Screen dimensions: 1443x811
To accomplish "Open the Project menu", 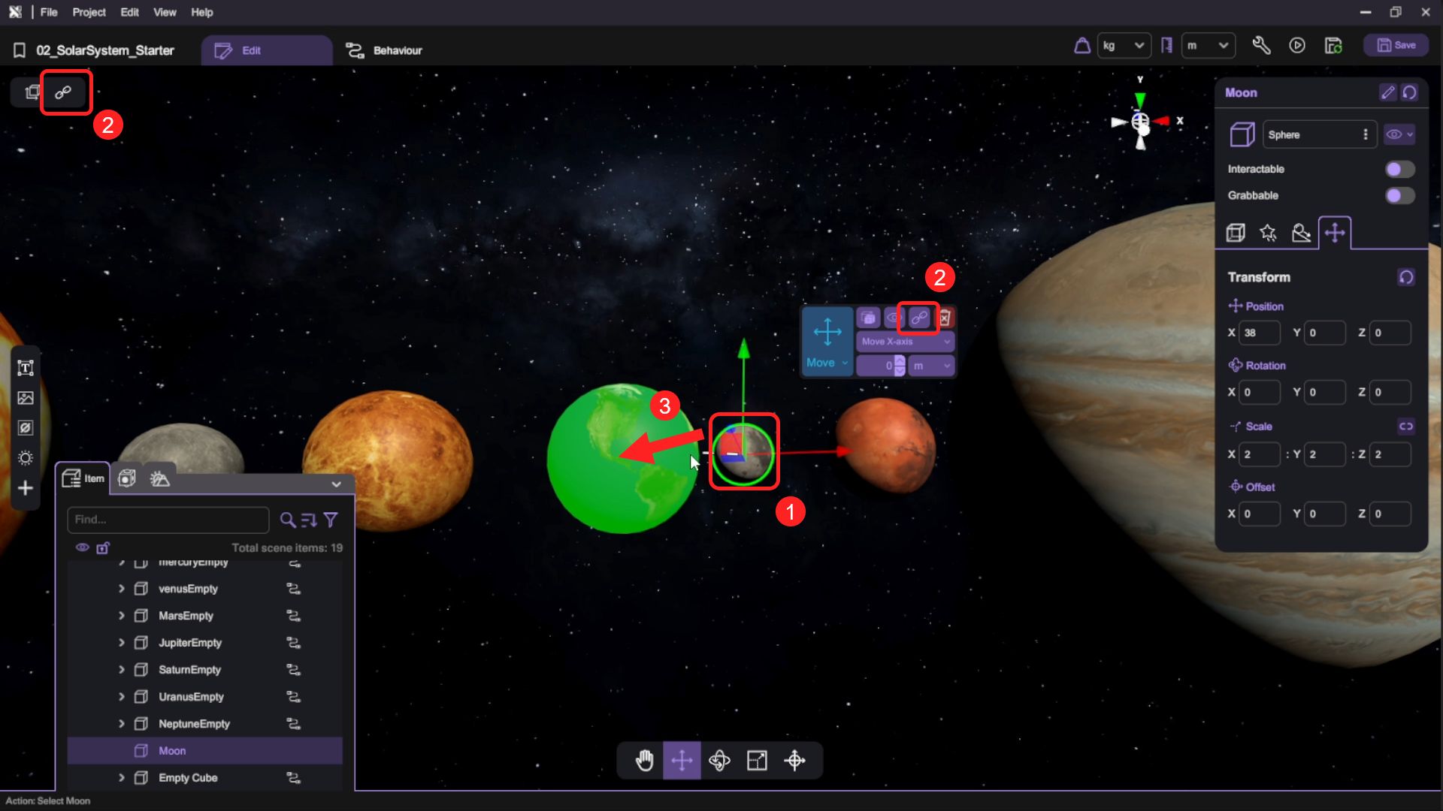I will [x=89, y=12].
